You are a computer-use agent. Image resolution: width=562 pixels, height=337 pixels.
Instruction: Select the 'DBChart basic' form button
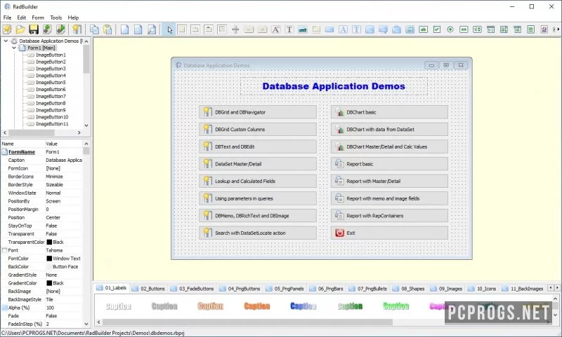pyautogui.click(x=389, y=112)
